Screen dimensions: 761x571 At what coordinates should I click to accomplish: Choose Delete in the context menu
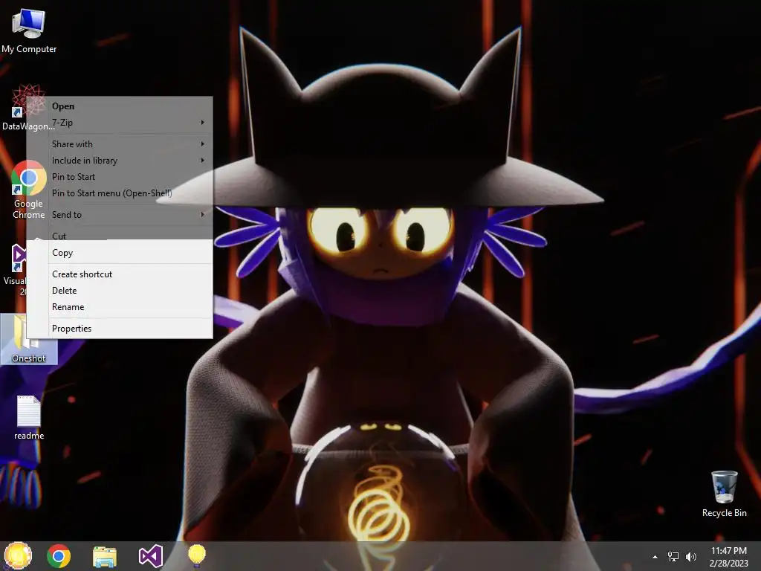tap(120, 291)
